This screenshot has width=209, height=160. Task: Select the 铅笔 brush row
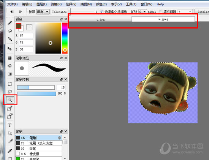[39, 148]
